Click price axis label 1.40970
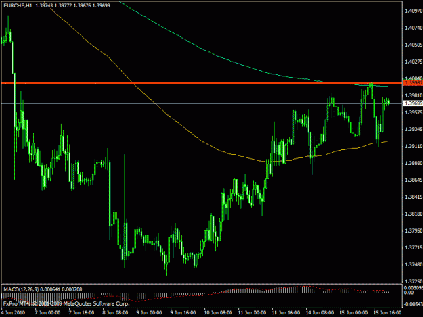The height and width of the screenshot is (317, 423). (x=414, y=11)
